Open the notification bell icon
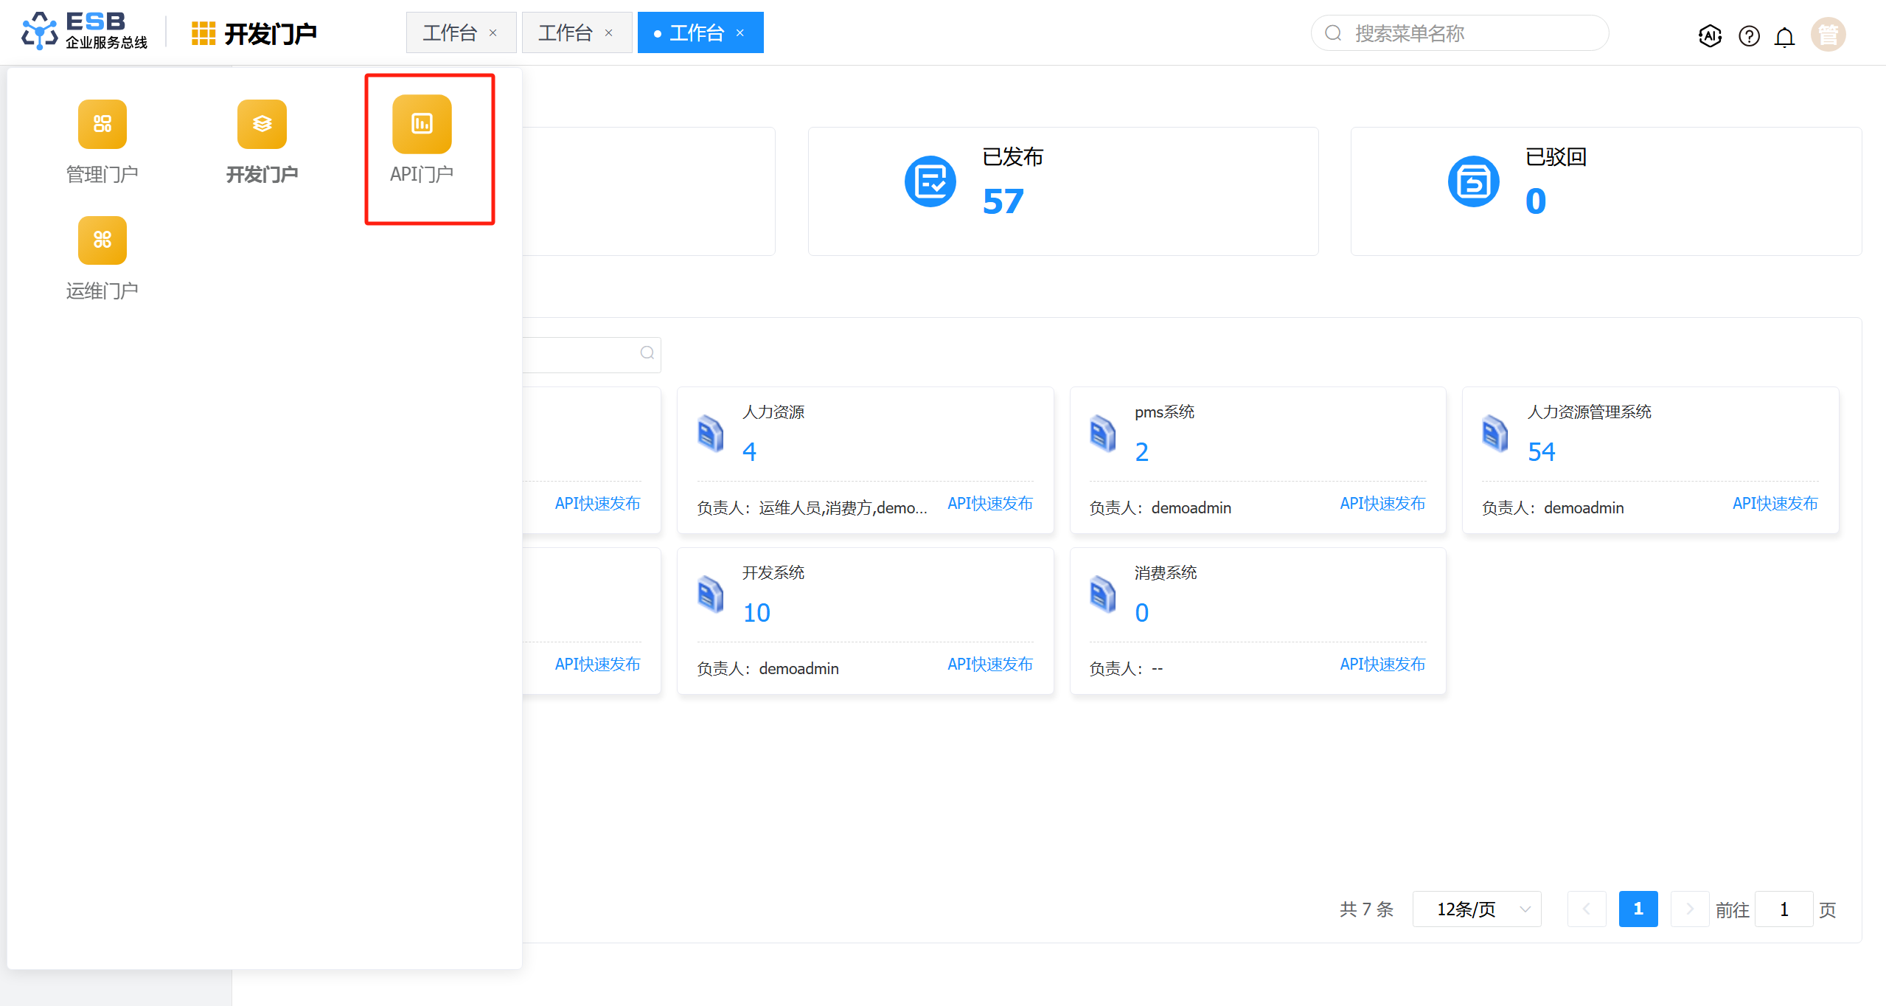 coord(1784,36)
